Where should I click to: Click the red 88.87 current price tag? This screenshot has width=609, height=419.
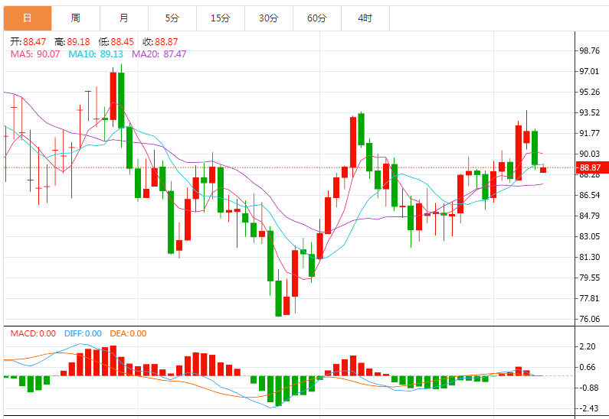[592, 167]
